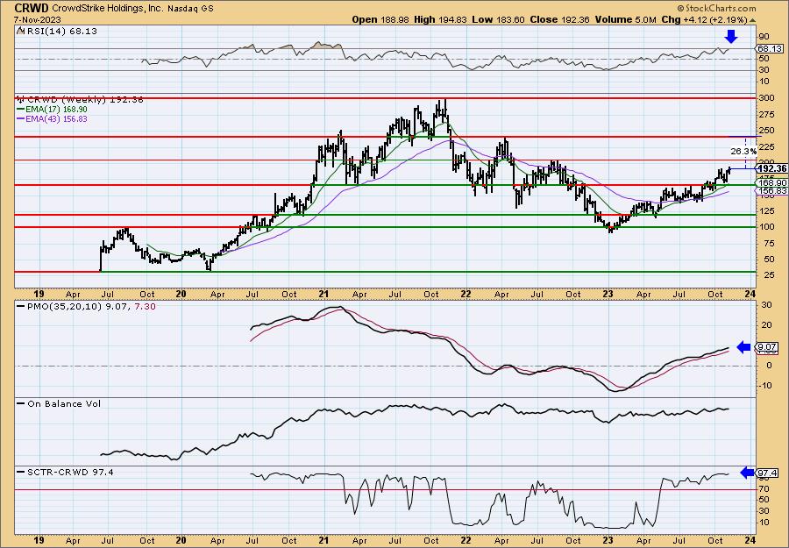Click the 156.83 EMA tag on price axis

(x=770, y=191)
